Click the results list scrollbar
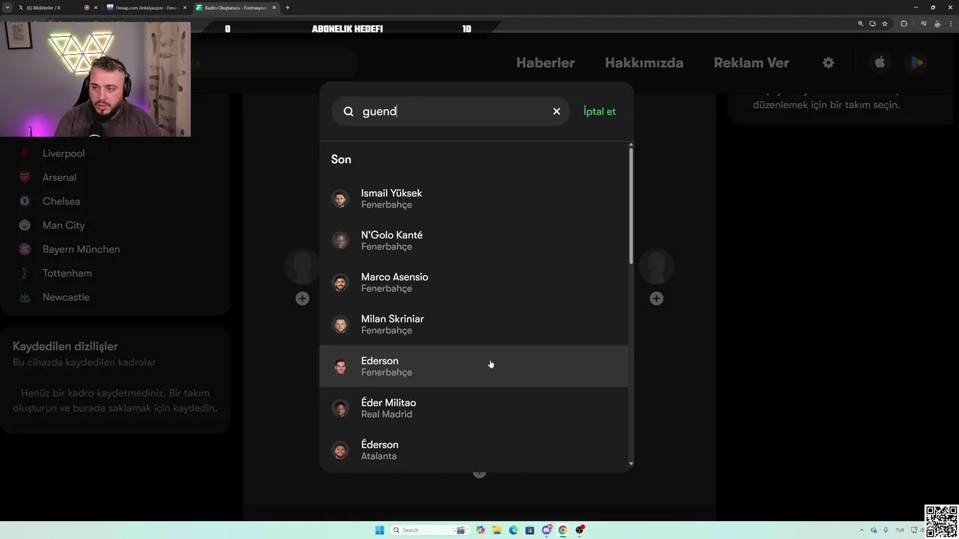959x539 pixels. (631, 206)
